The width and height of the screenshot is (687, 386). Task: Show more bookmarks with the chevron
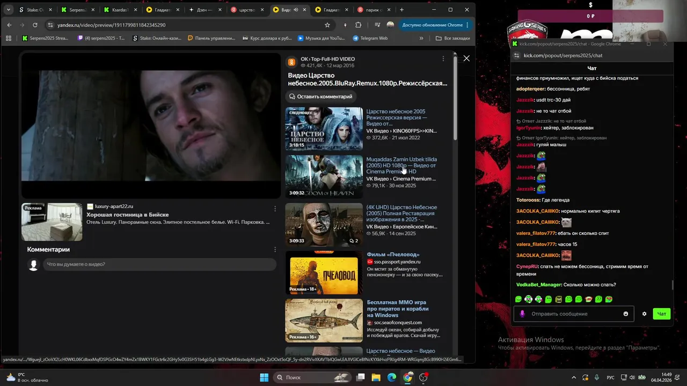(x=421, y=38)
